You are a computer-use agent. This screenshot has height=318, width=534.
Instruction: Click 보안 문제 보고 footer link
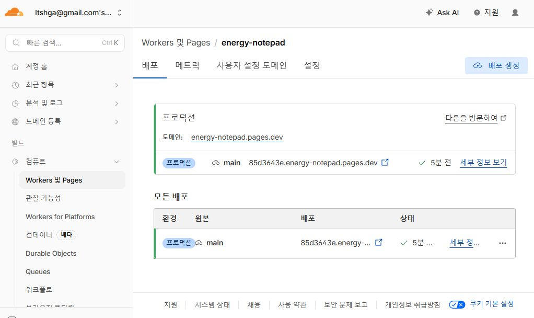coord(346,305)
